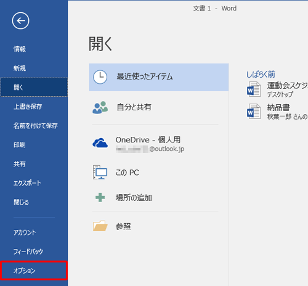308x286 pixels.
Task: Click Word icon of 納品書 document
Action: pos(254,111)
